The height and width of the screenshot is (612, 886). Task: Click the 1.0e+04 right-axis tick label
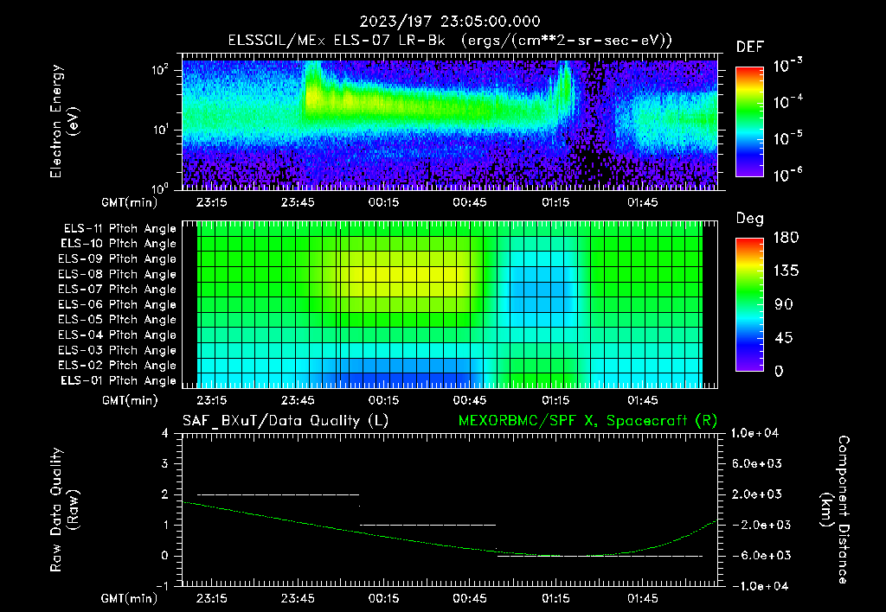[x=754, y=433]
